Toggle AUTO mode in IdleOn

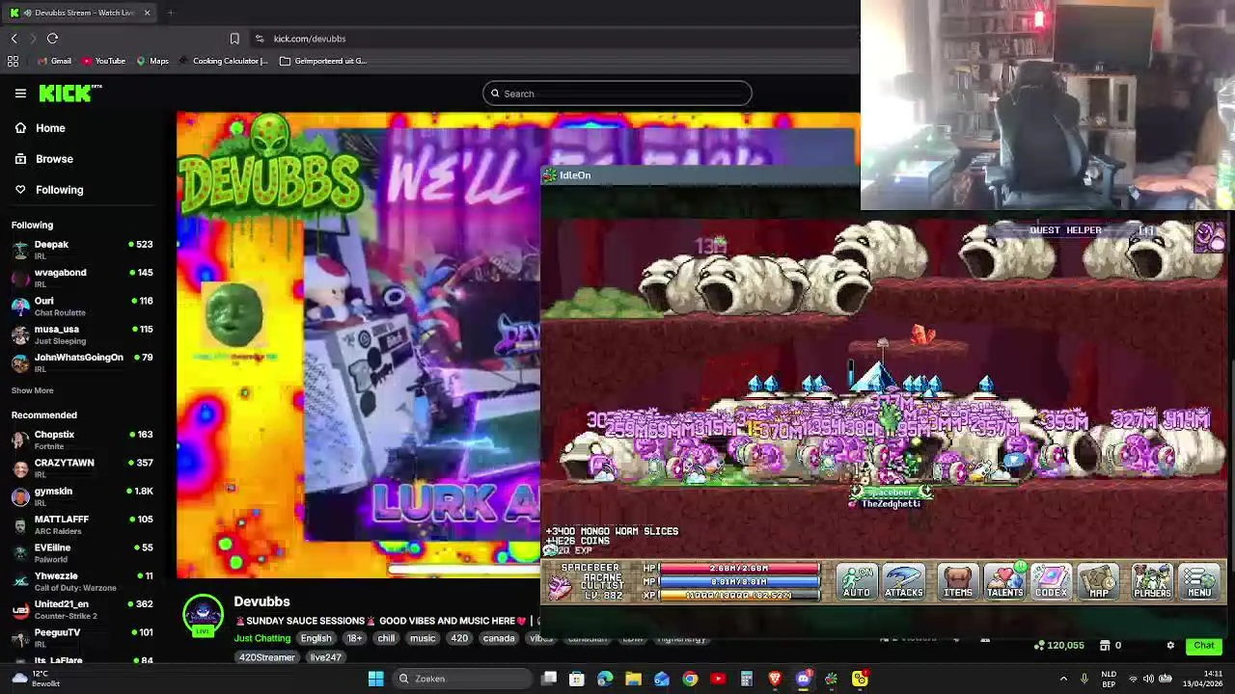(x=857, y=581)
